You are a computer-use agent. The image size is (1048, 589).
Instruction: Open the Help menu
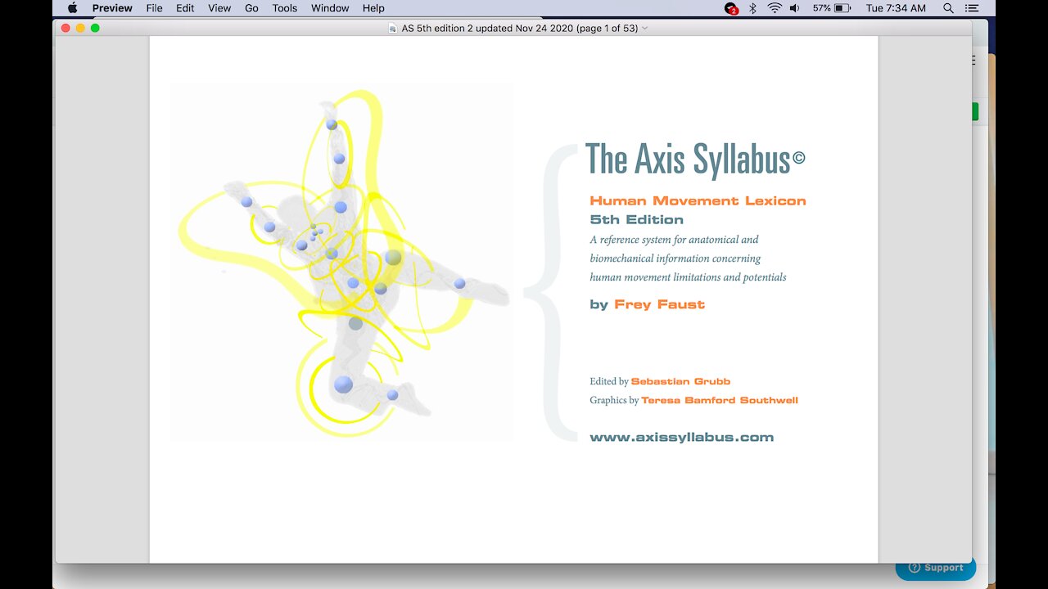pyautogui.click(x=373, y=8)
